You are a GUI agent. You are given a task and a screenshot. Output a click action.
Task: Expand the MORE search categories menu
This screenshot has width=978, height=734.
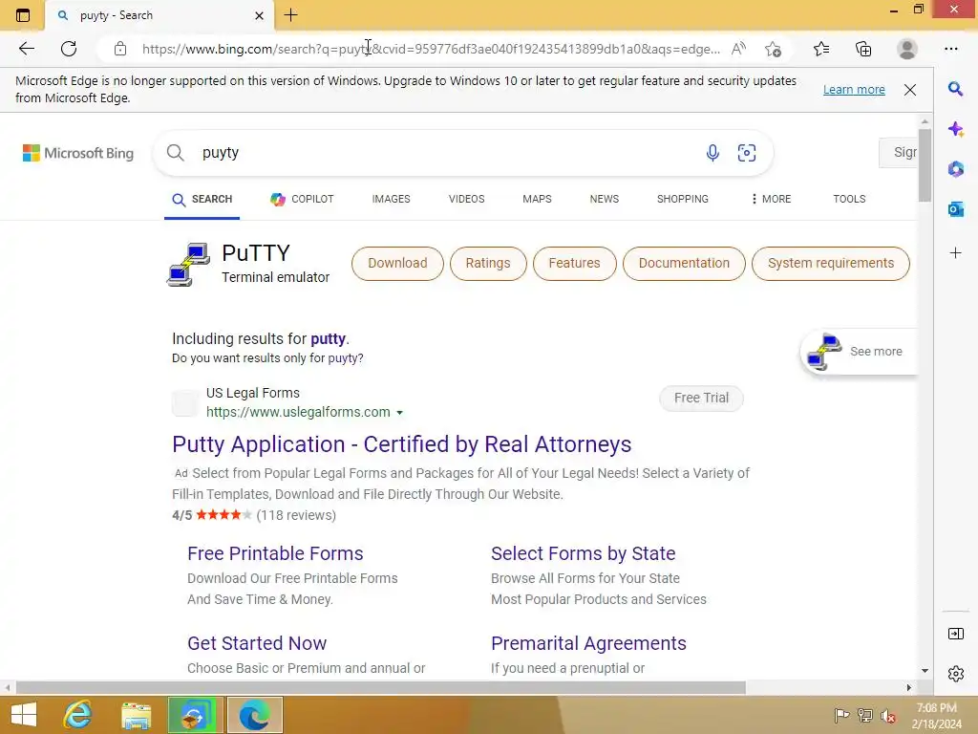pyautogui.click(x=771, y=199)
